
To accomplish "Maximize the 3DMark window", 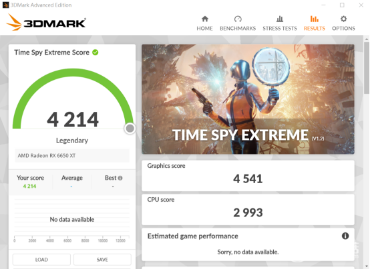I will click(x=342, y=5).
